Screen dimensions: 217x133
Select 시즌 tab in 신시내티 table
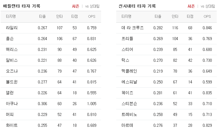pos(191,6)
